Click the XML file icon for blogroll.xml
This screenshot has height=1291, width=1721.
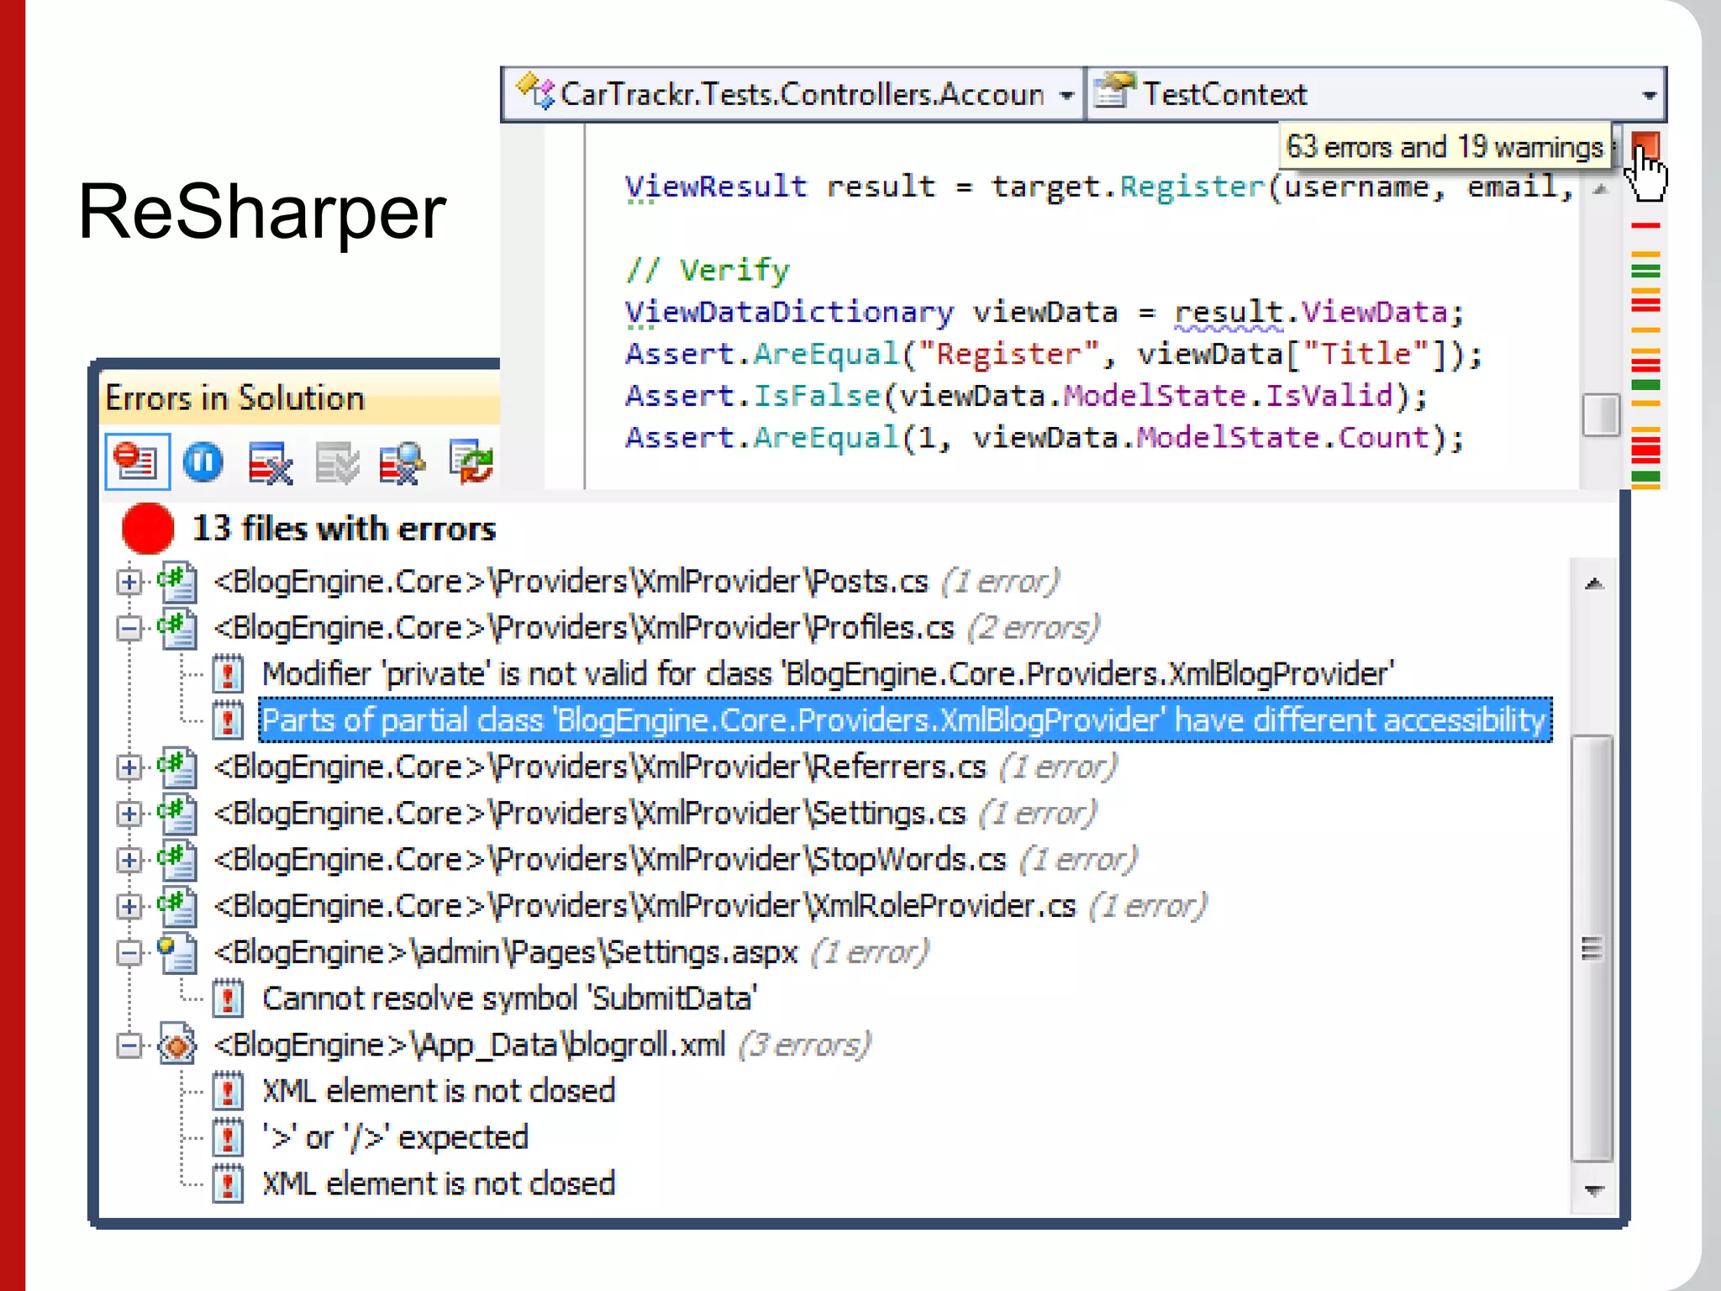pos(177,1045)
